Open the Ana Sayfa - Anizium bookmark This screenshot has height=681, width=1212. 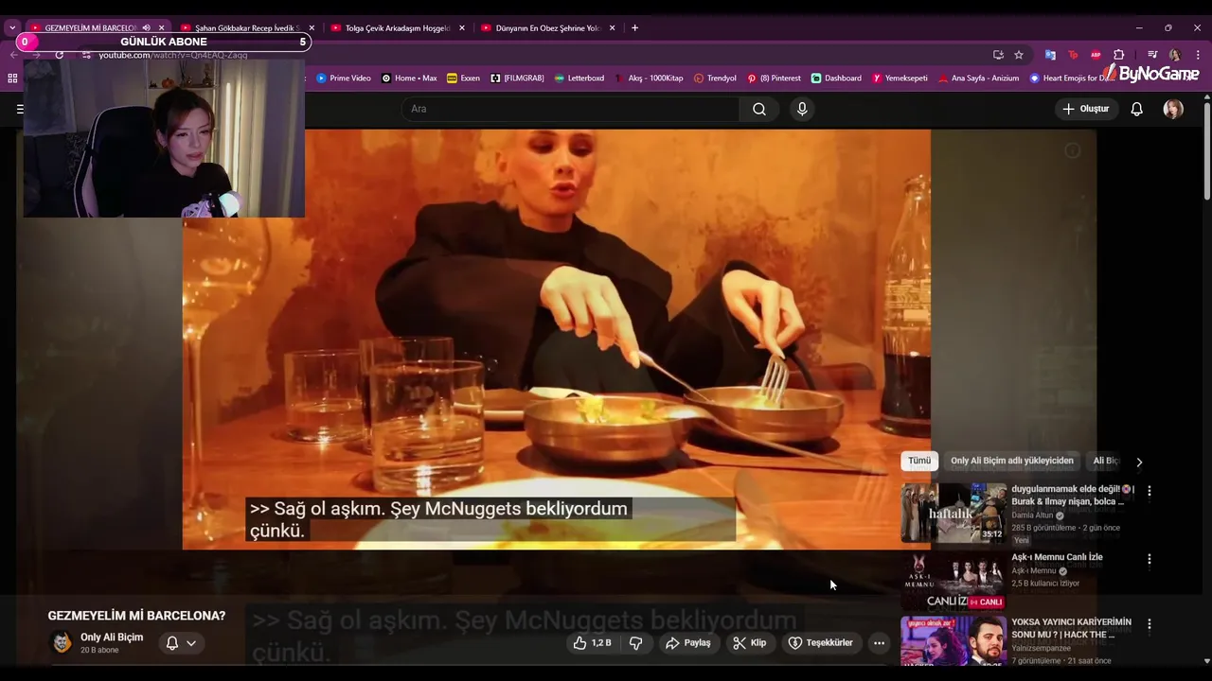(978, 79)
